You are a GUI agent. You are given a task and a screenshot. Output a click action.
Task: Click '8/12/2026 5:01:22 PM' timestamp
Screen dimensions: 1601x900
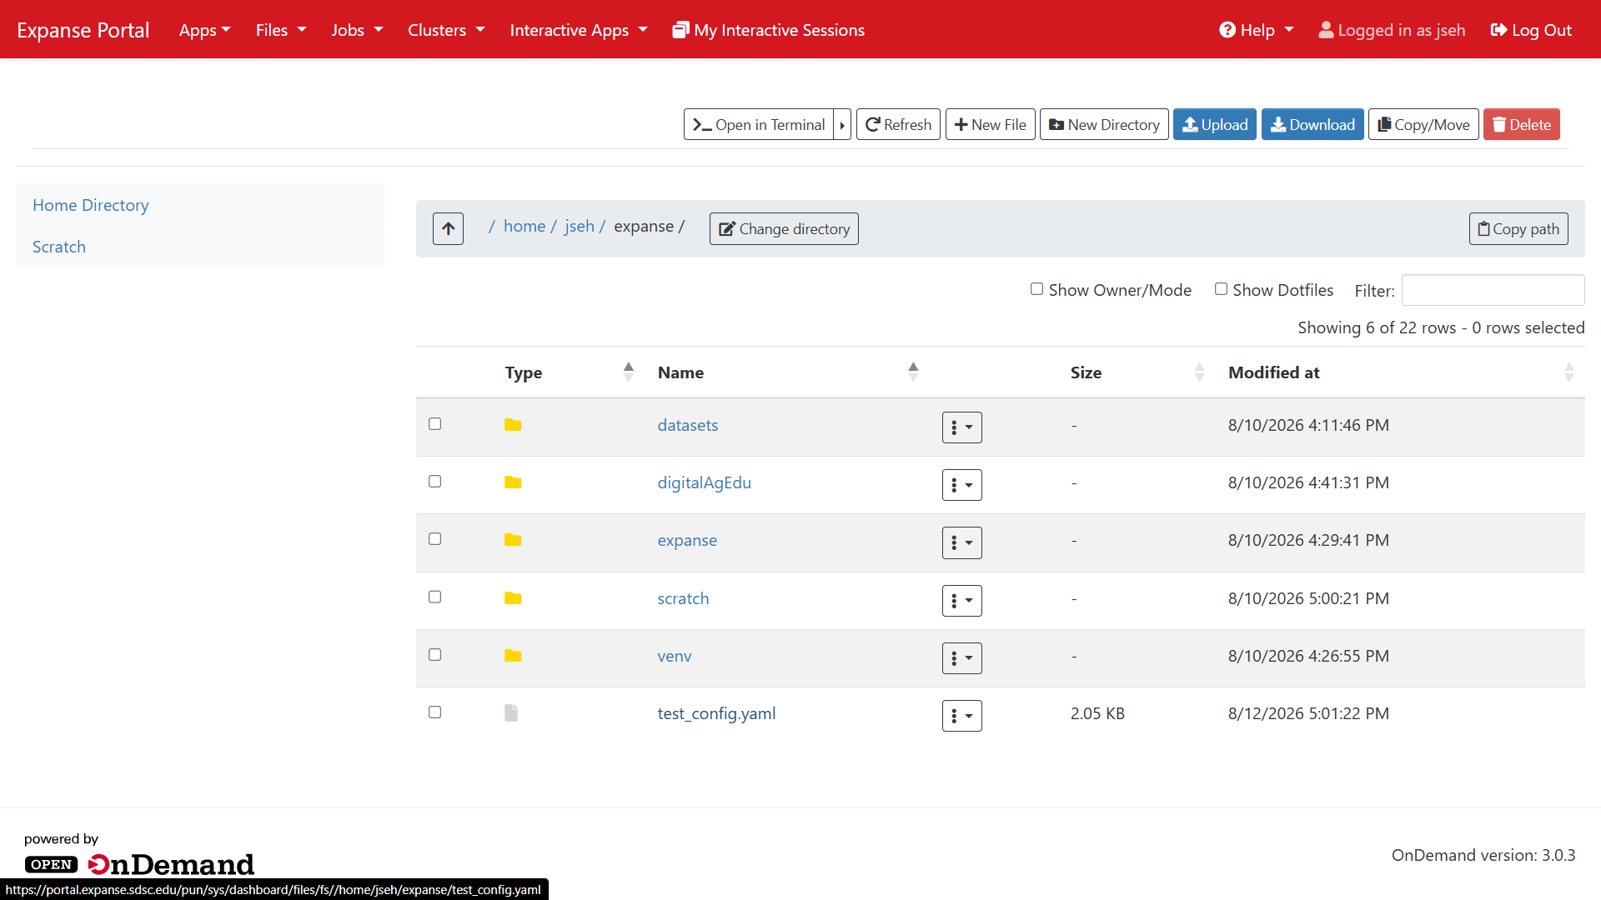1308,713
